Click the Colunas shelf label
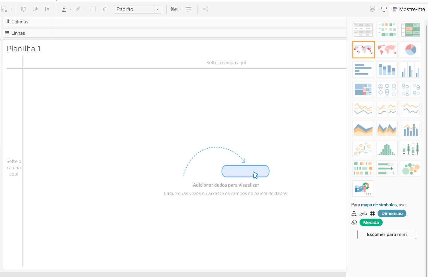This screenshot has height=277, width=428. 20,22
